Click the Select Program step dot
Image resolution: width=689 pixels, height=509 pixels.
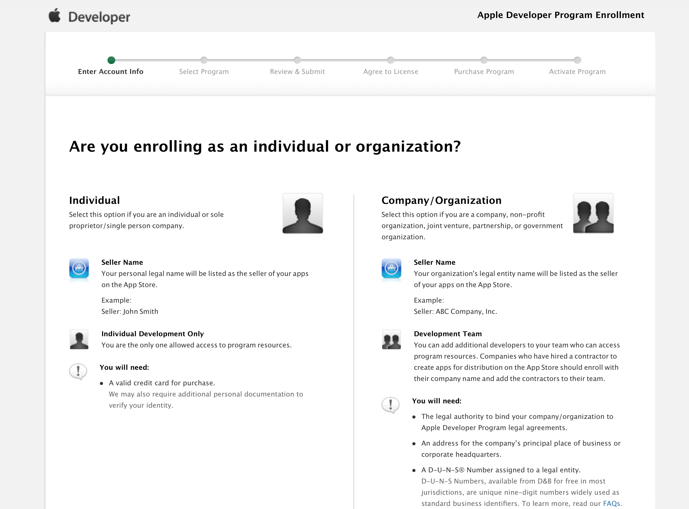click(204, 60)
